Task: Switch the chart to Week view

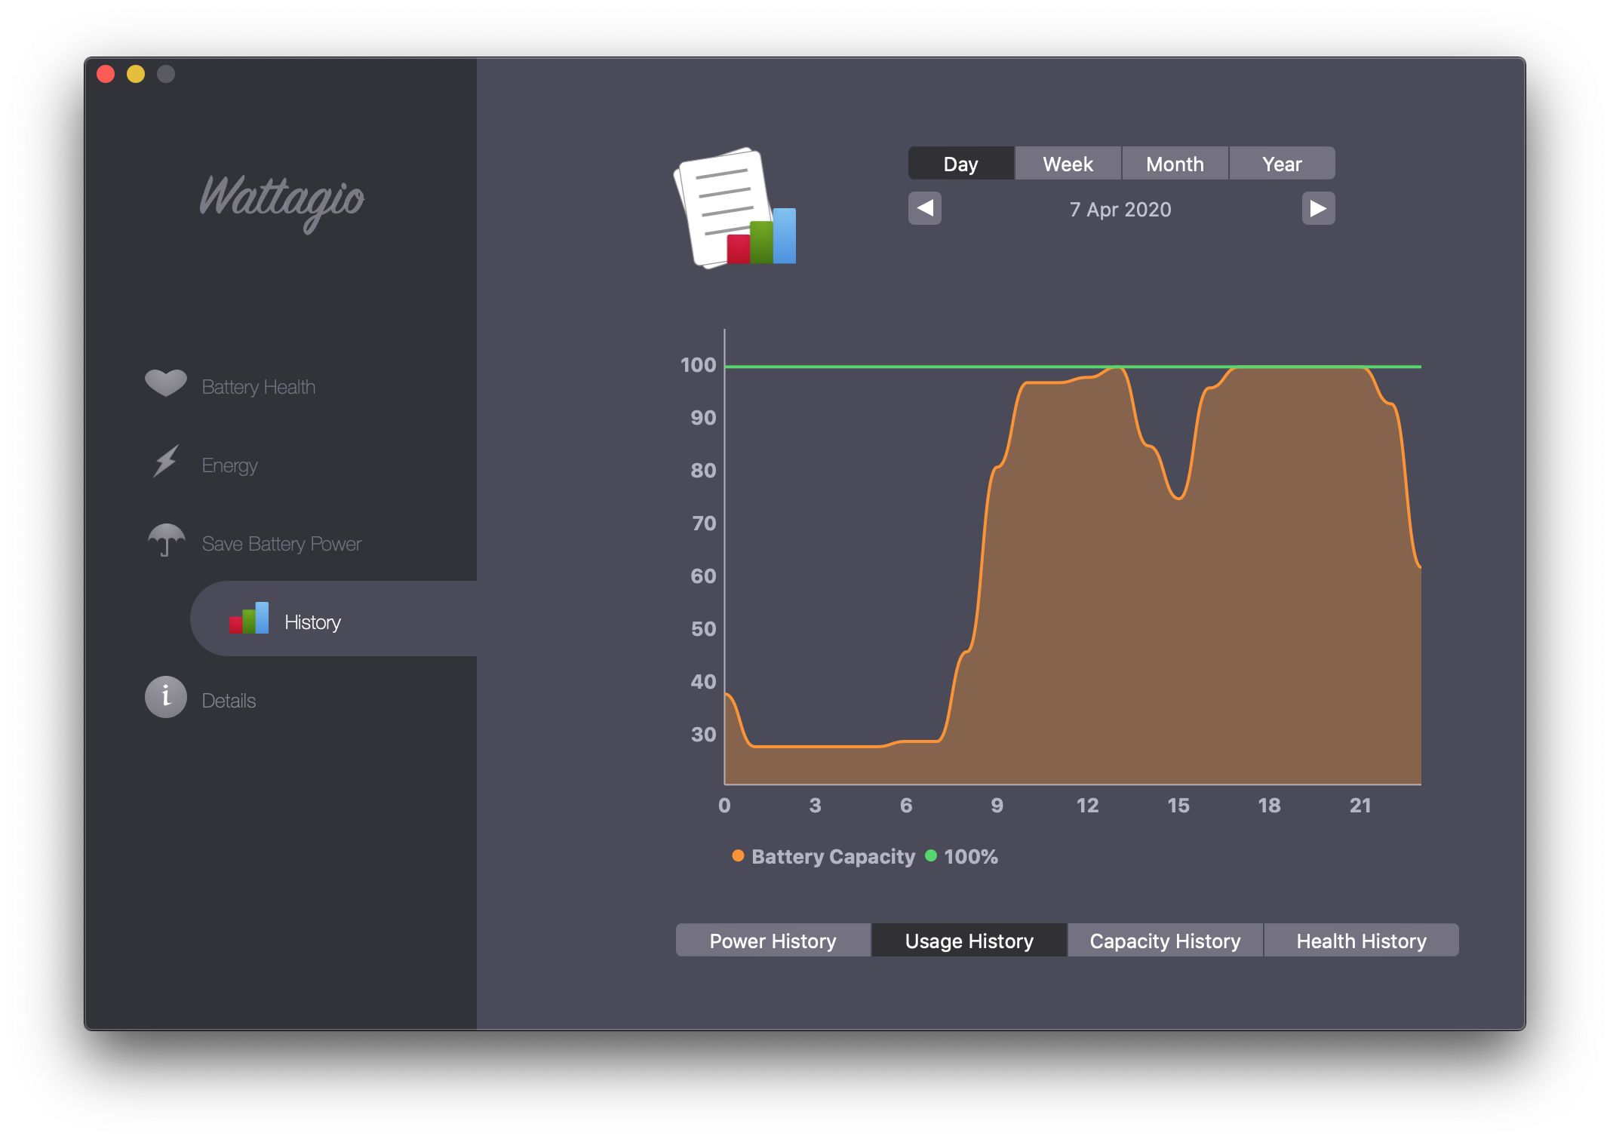Action: (x=1068, y=164)
